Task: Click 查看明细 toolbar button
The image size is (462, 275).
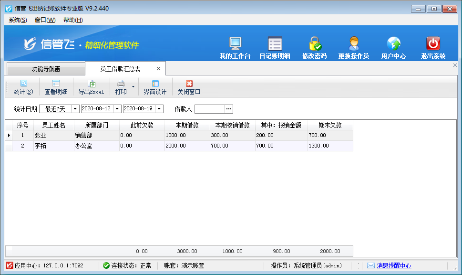Action: 56,87
